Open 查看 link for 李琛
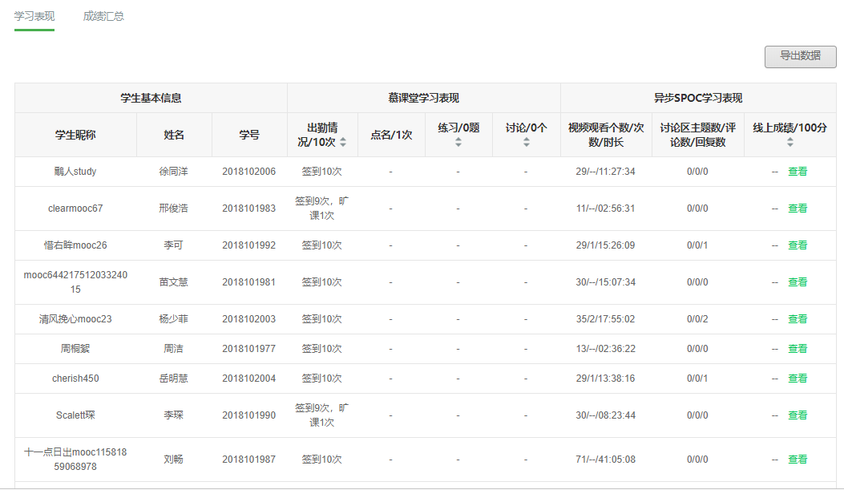Screen dimensions: 844x490 coord(797,415)
